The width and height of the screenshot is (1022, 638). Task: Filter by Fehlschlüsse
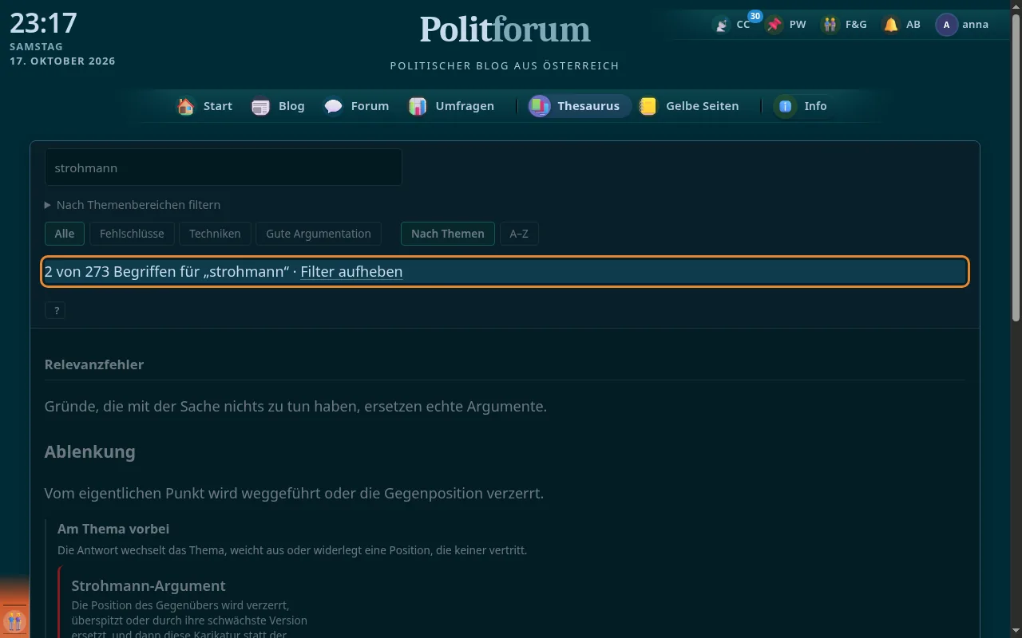[132, 234]
